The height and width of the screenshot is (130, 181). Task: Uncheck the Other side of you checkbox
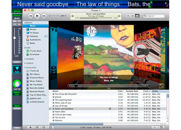pyautogui.click(x=54, y=103)
